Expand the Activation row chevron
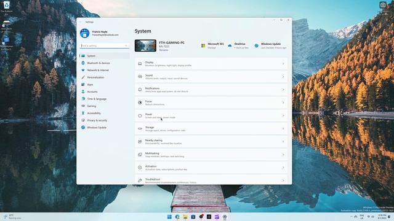 283,168
